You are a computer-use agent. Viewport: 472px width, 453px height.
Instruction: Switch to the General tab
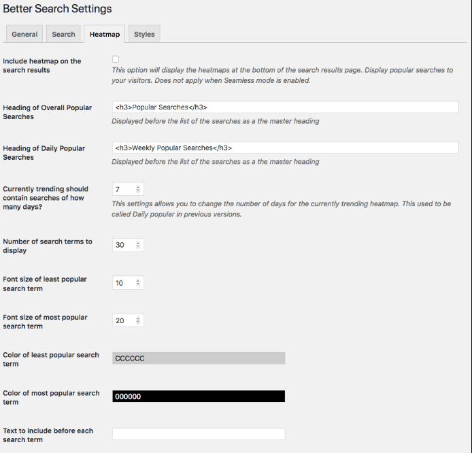24,35
